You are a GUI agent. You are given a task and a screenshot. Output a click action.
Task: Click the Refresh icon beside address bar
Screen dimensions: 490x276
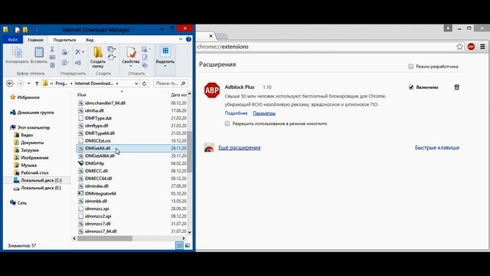point(144,84)
